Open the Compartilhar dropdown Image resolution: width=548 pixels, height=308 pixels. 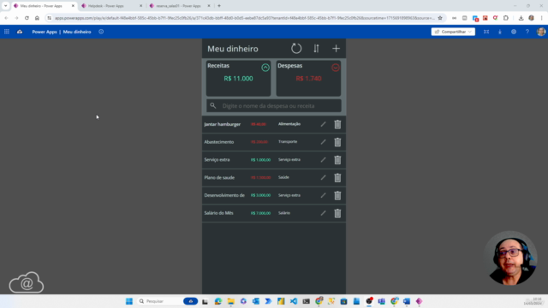click(x=453, y=32)
